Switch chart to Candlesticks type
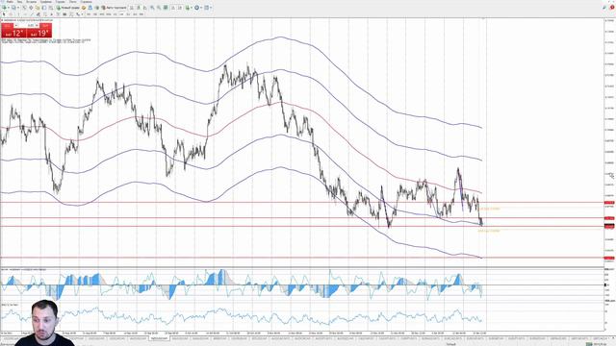The width and height of the screenshot is (616, 346). (139, 8)
